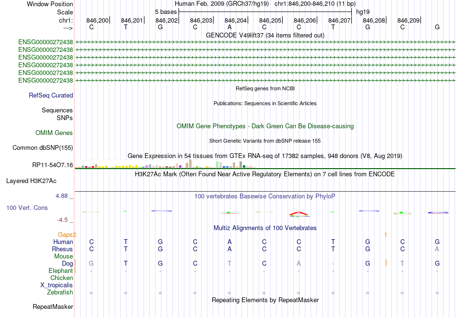
Task: Open the 'OMIM Gene Phenotypes' track title
Action: click(265, 126)
